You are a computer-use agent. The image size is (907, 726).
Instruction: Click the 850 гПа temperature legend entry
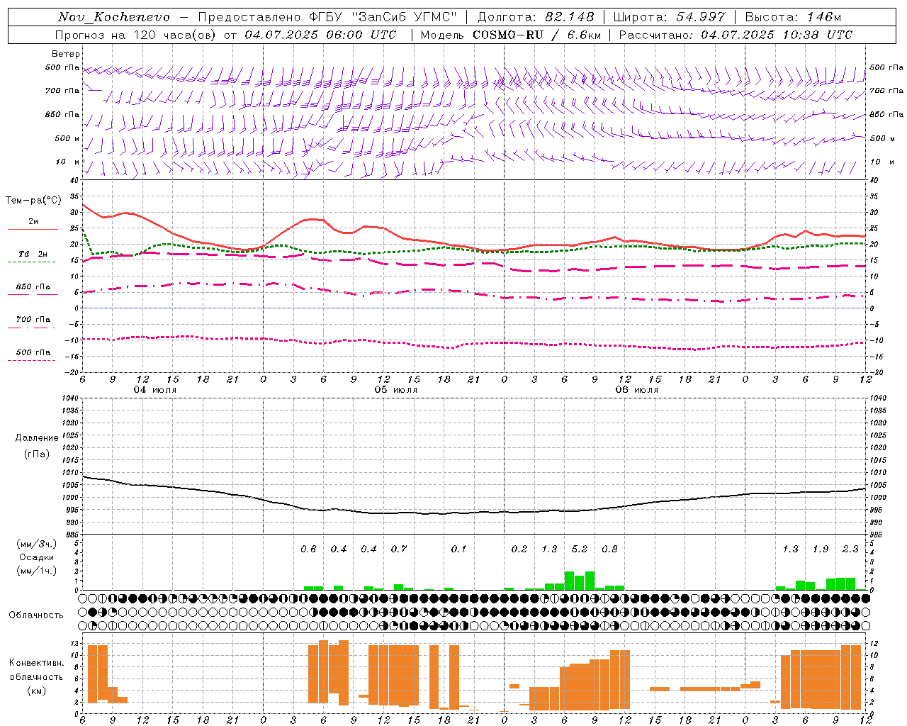(33, 289)
